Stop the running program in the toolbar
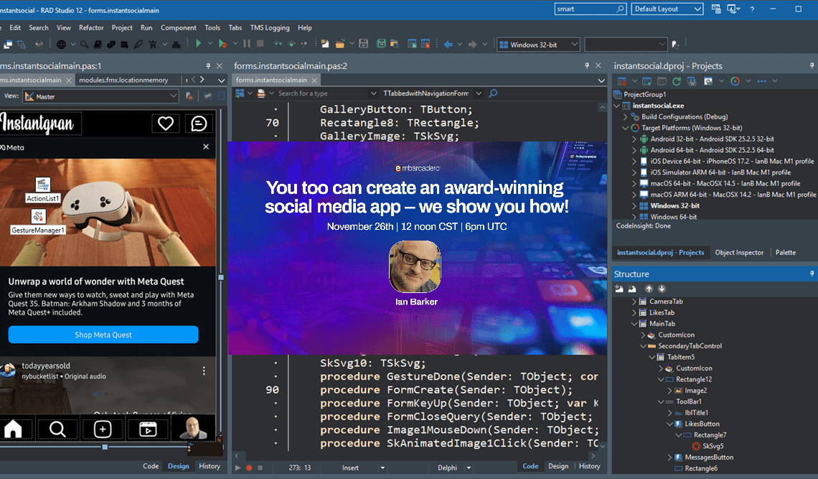This screenshot has height=479, width=818. [260, 44]
